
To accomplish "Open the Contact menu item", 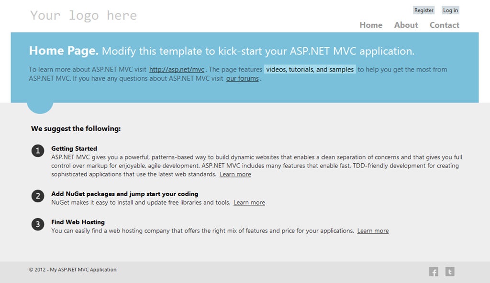I will click(445, 25).
